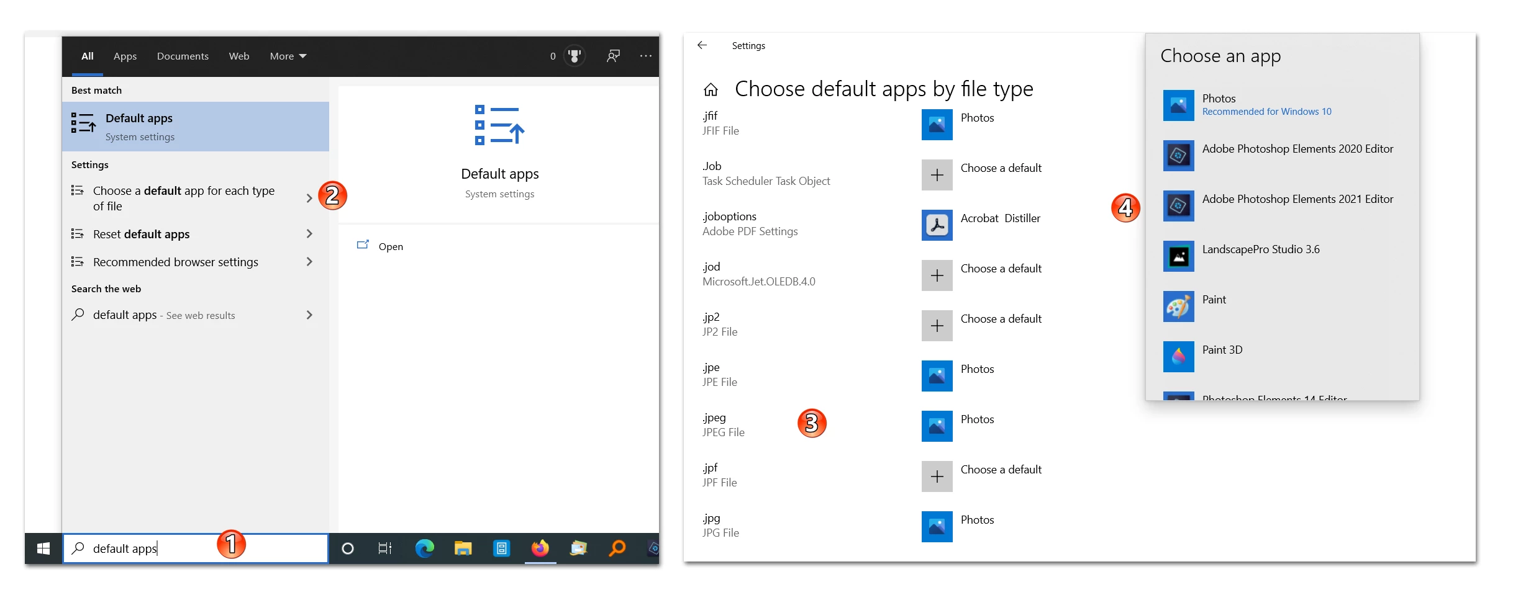This screenshot has height=595, width=1513.
Task: Click the taskbar search input field
Action: click(196, 548)
